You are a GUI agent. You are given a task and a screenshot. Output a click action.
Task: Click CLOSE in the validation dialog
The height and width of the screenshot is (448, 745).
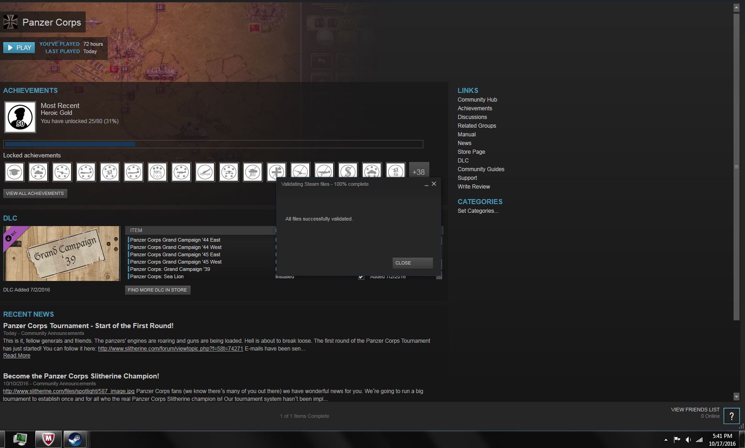[x=412, y=263]
